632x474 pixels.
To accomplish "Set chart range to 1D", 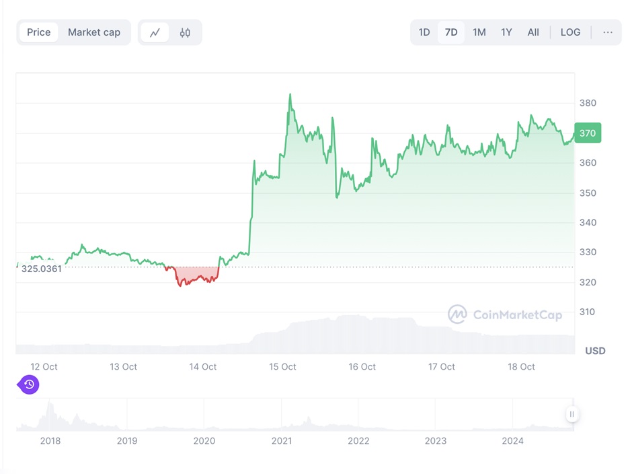I will click(424, 32).
